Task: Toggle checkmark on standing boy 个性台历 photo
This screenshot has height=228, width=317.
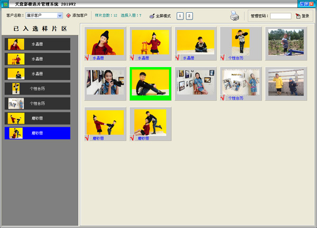Action: pos(223,58)
